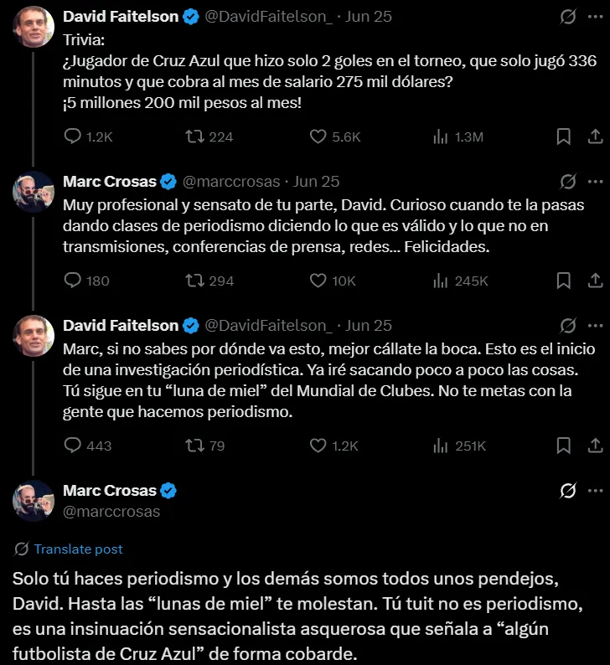Like Faitelson's Trivia tweet with 5.6K likes
The height and width of the screenshot is (665, 610).
coord(318,137)
